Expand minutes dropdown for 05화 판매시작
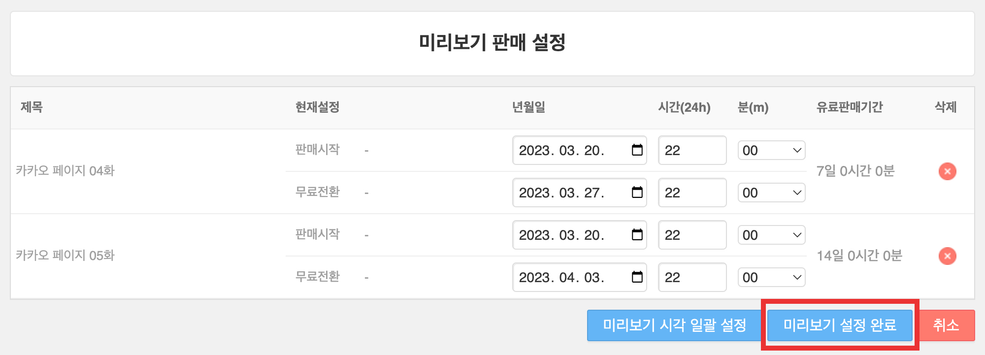This screenshot has width=985, height=355. click(771, 235)
